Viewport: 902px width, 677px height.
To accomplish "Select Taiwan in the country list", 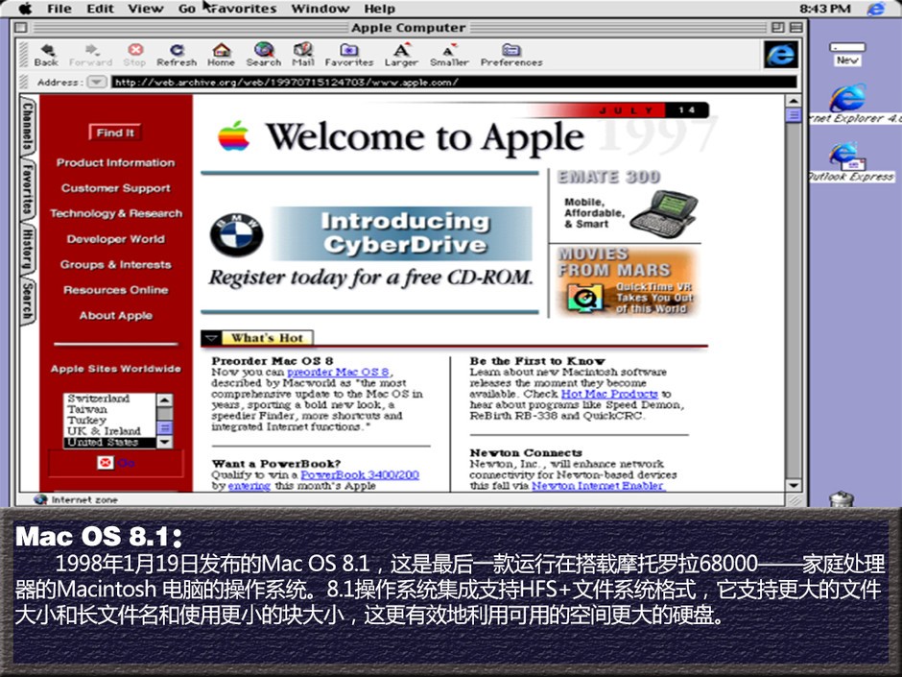I will 108,409.
